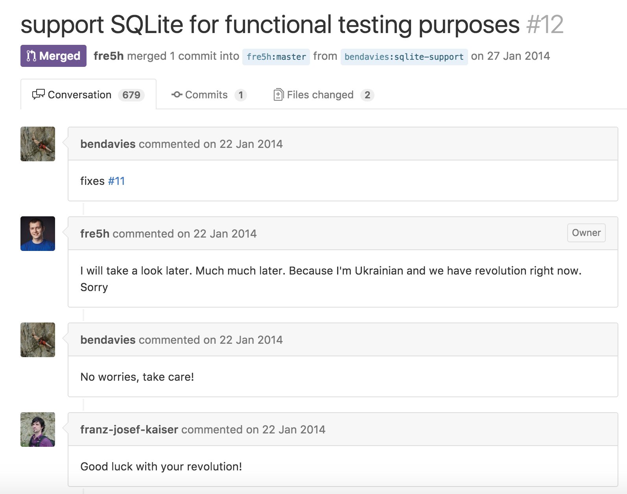The width and height of the screenshot is (627, 494).
Task: Select the Conversation tab
Action: [89, 94]
